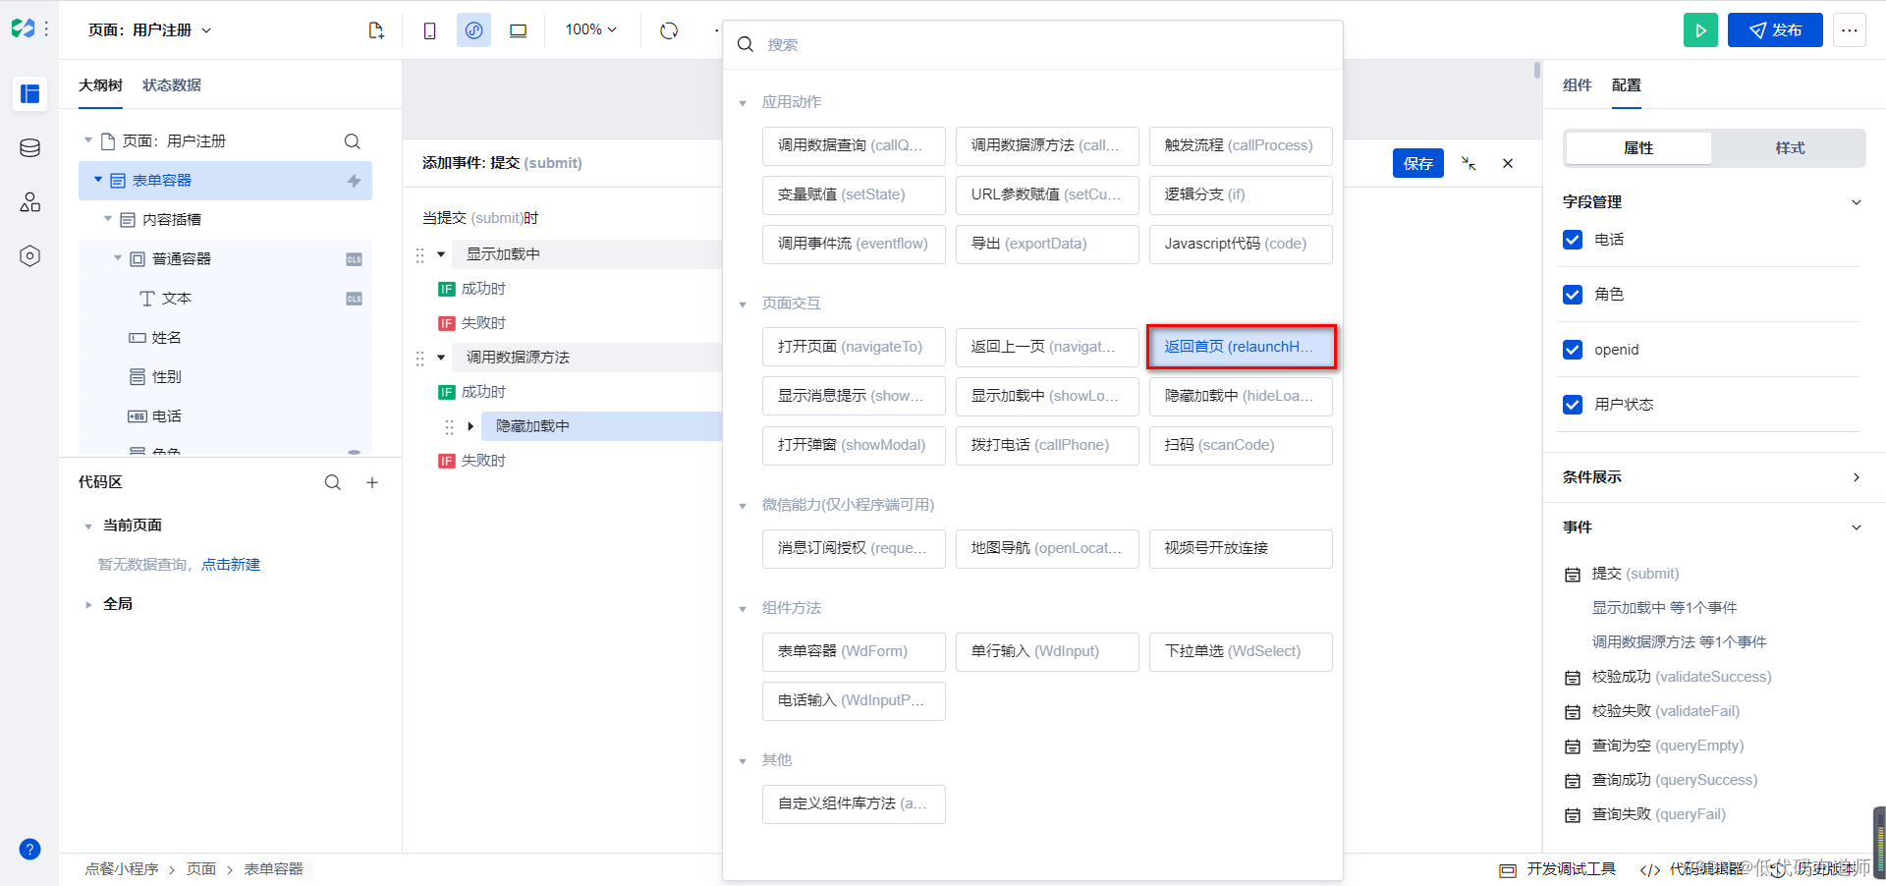Choose 打开页面 (navigateTo) action
Image resolution: width=1886 pixels, height=886 pixels.
pos(854,347)
